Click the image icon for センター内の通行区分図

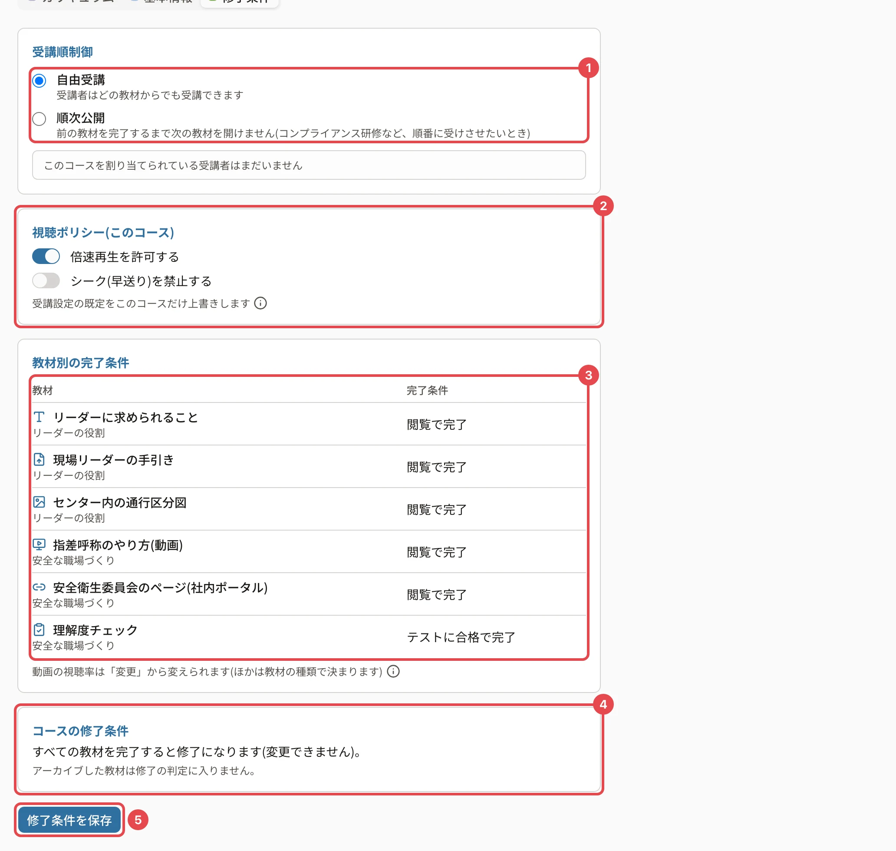[39, 502]
